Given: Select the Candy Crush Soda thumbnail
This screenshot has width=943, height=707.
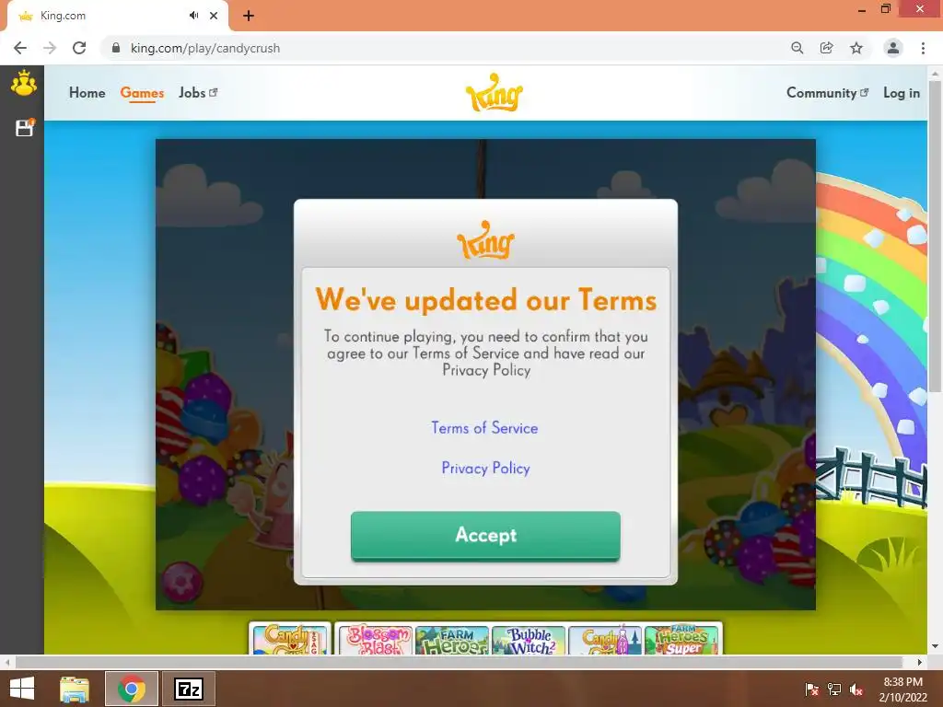Looking at the screenshot, I should (605, 640).
